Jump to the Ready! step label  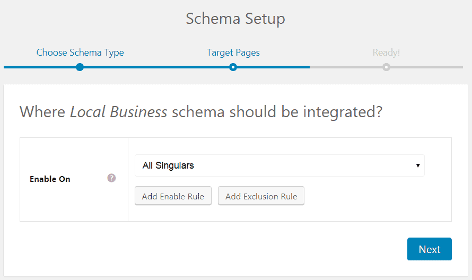[386, 52]
